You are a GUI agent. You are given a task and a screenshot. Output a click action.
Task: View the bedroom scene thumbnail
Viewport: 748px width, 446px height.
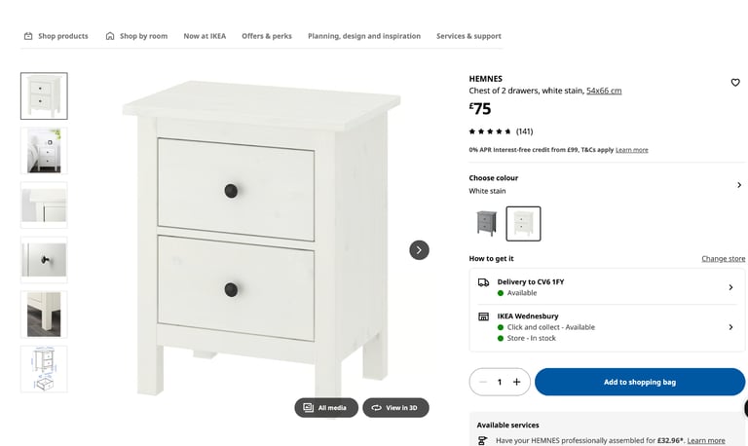pos(44,151)
